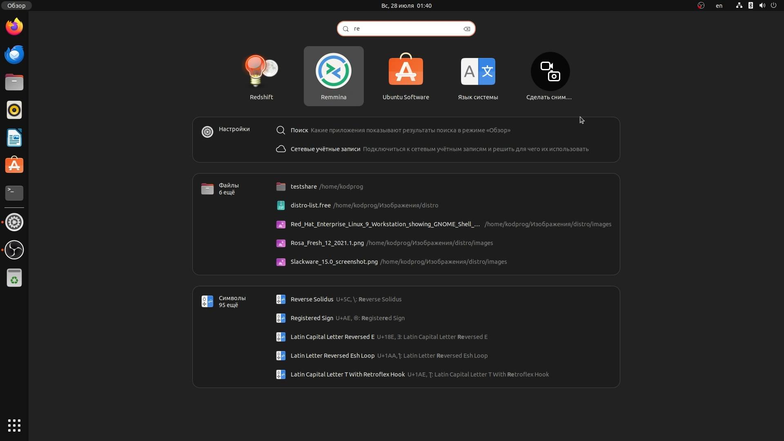Open Ubuntu Software dock icon
Image resolution: width=784 pixels, height=441 pixels.
(14, 165)
